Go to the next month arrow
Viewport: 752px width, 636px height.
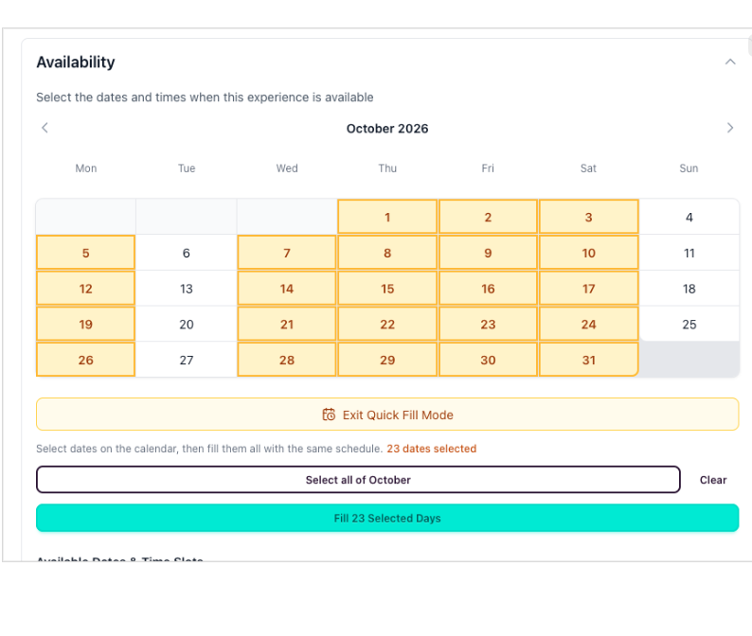point(730,128)
